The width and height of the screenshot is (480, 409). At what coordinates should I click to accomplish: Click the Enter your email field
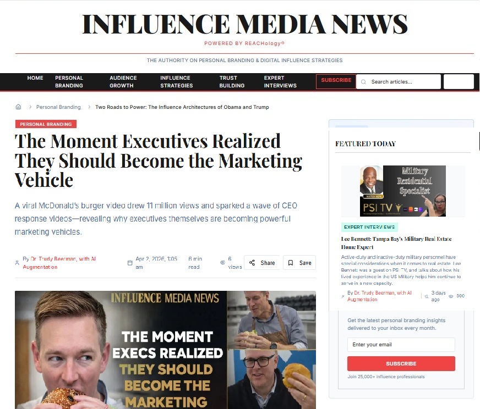401,345
